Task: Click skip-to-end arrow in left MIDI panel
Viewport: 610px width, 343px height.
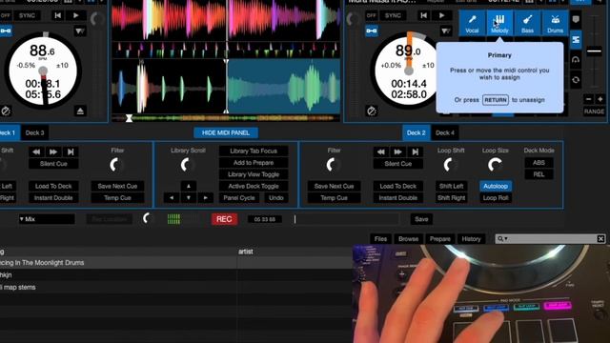Action: [x=71, y=151]
